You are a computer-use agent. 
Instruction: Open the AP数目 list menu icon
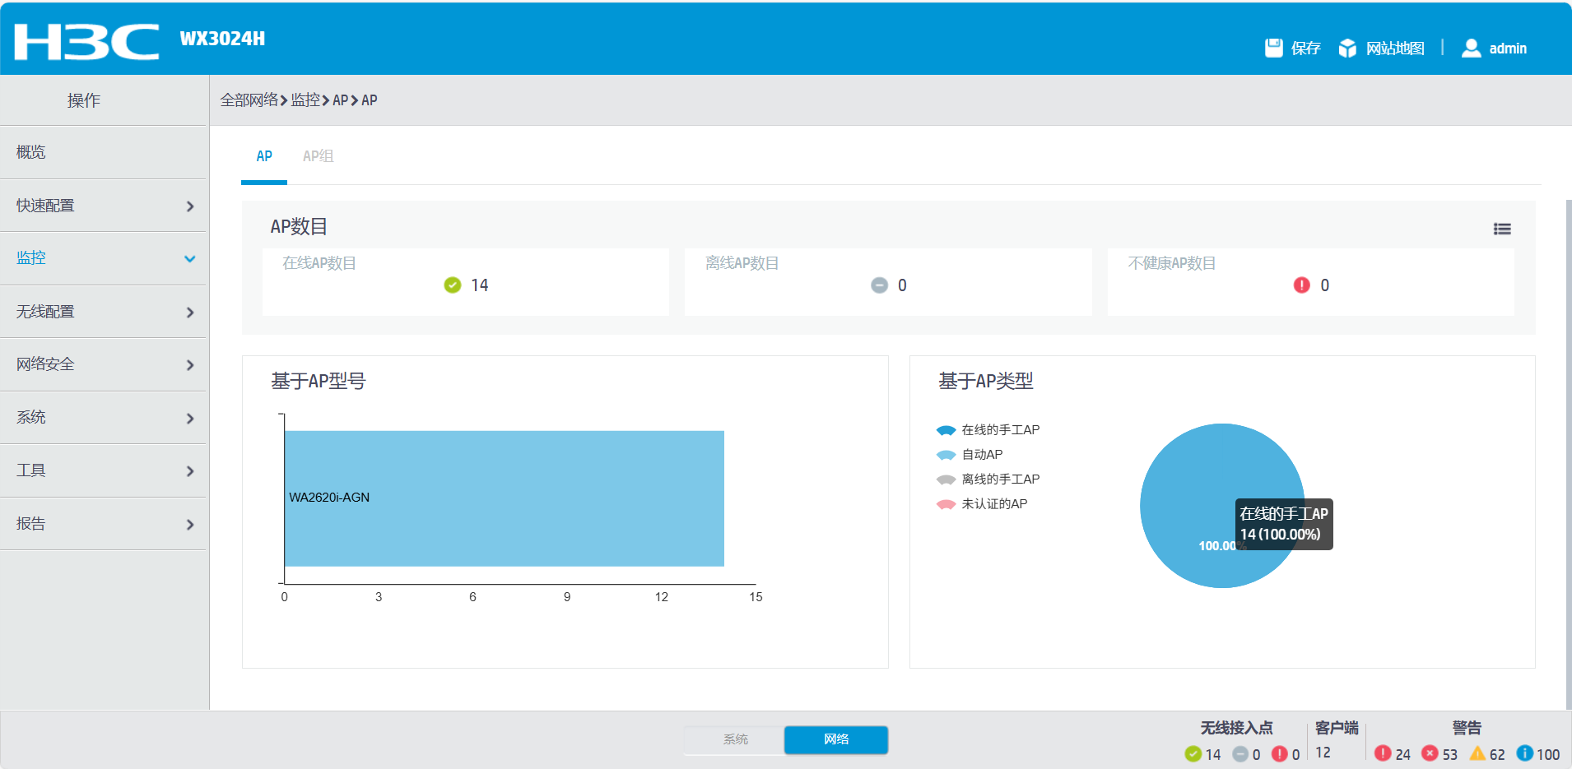click(x=1502, y=229)
